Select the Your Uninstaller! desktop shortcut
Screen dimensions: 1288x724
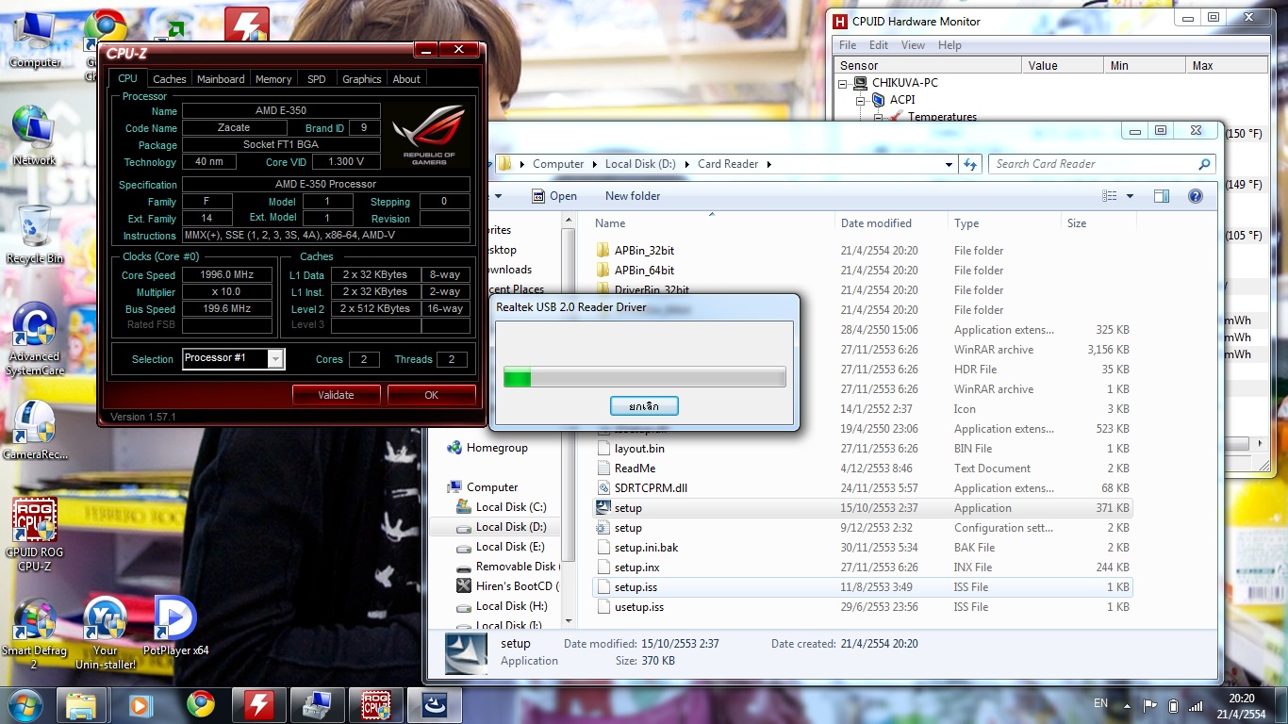coord(105,634)
